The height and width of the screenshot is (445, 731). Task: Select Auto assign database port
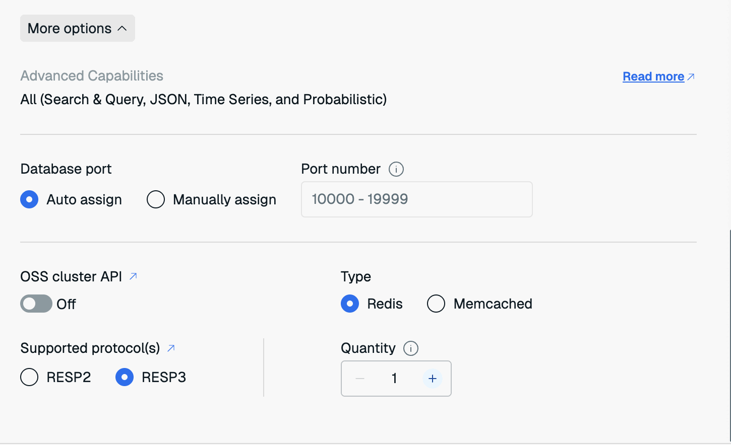click(30, 199)
